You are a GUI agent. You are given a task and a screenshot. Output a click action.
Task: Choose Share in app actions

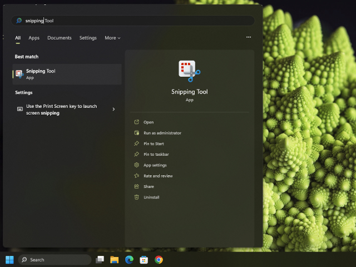[149, 187]
